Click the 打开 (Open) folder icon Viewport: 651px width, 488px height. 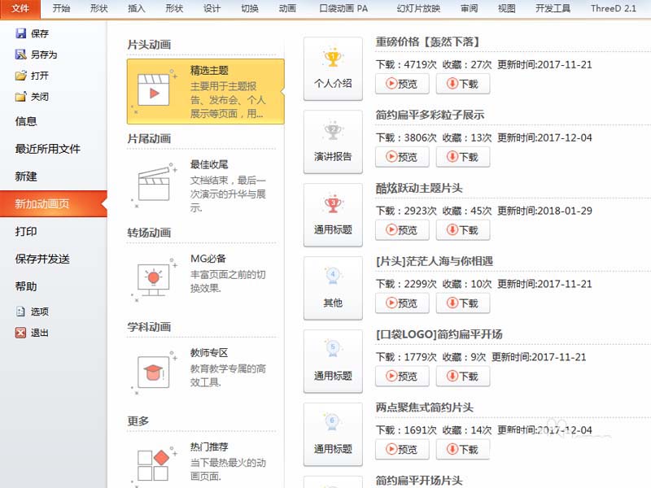click(22, 75)
